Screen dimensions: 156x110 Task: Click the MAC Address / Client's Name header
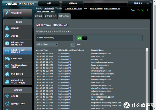pyautogui.click(x=71, y=50)
